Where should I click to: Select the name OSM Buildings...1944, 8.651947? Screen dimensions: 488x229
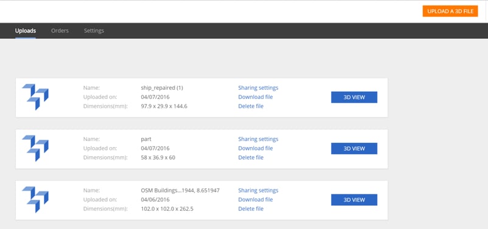pyautogui.click(x=180, y=190)
